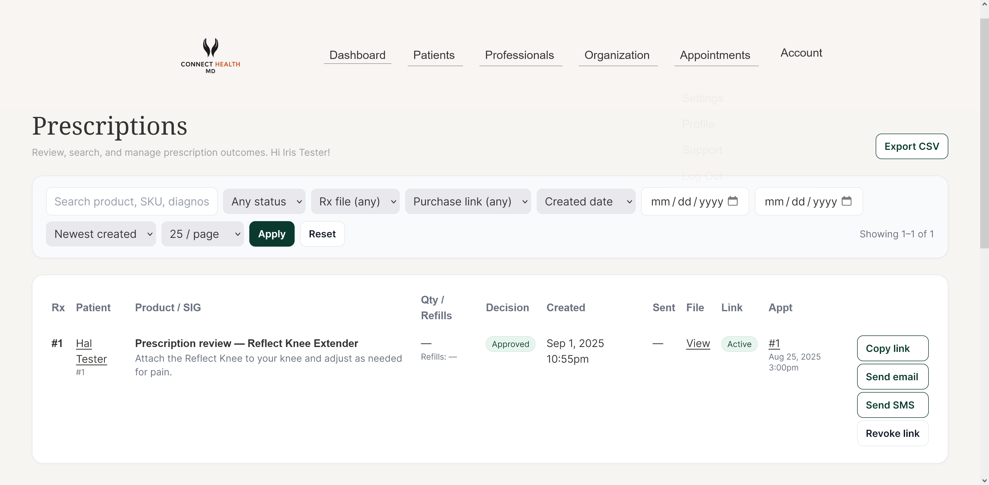The image size is (989, 485).
Task: Revoke the active prescription link
Action: [892, 433]
